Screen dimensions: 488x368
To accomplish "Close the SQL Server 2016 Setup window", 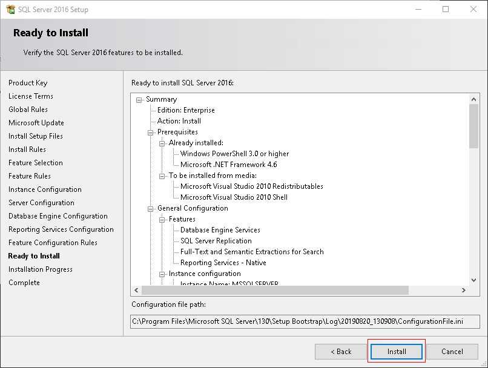I will click(x=473, y=9).
